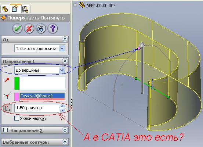
Task: Reverse direction using red arrow icon
Action: 7,80
